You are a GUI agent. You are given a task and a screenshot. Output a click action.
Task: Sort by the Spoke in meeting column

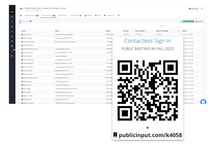167,31
